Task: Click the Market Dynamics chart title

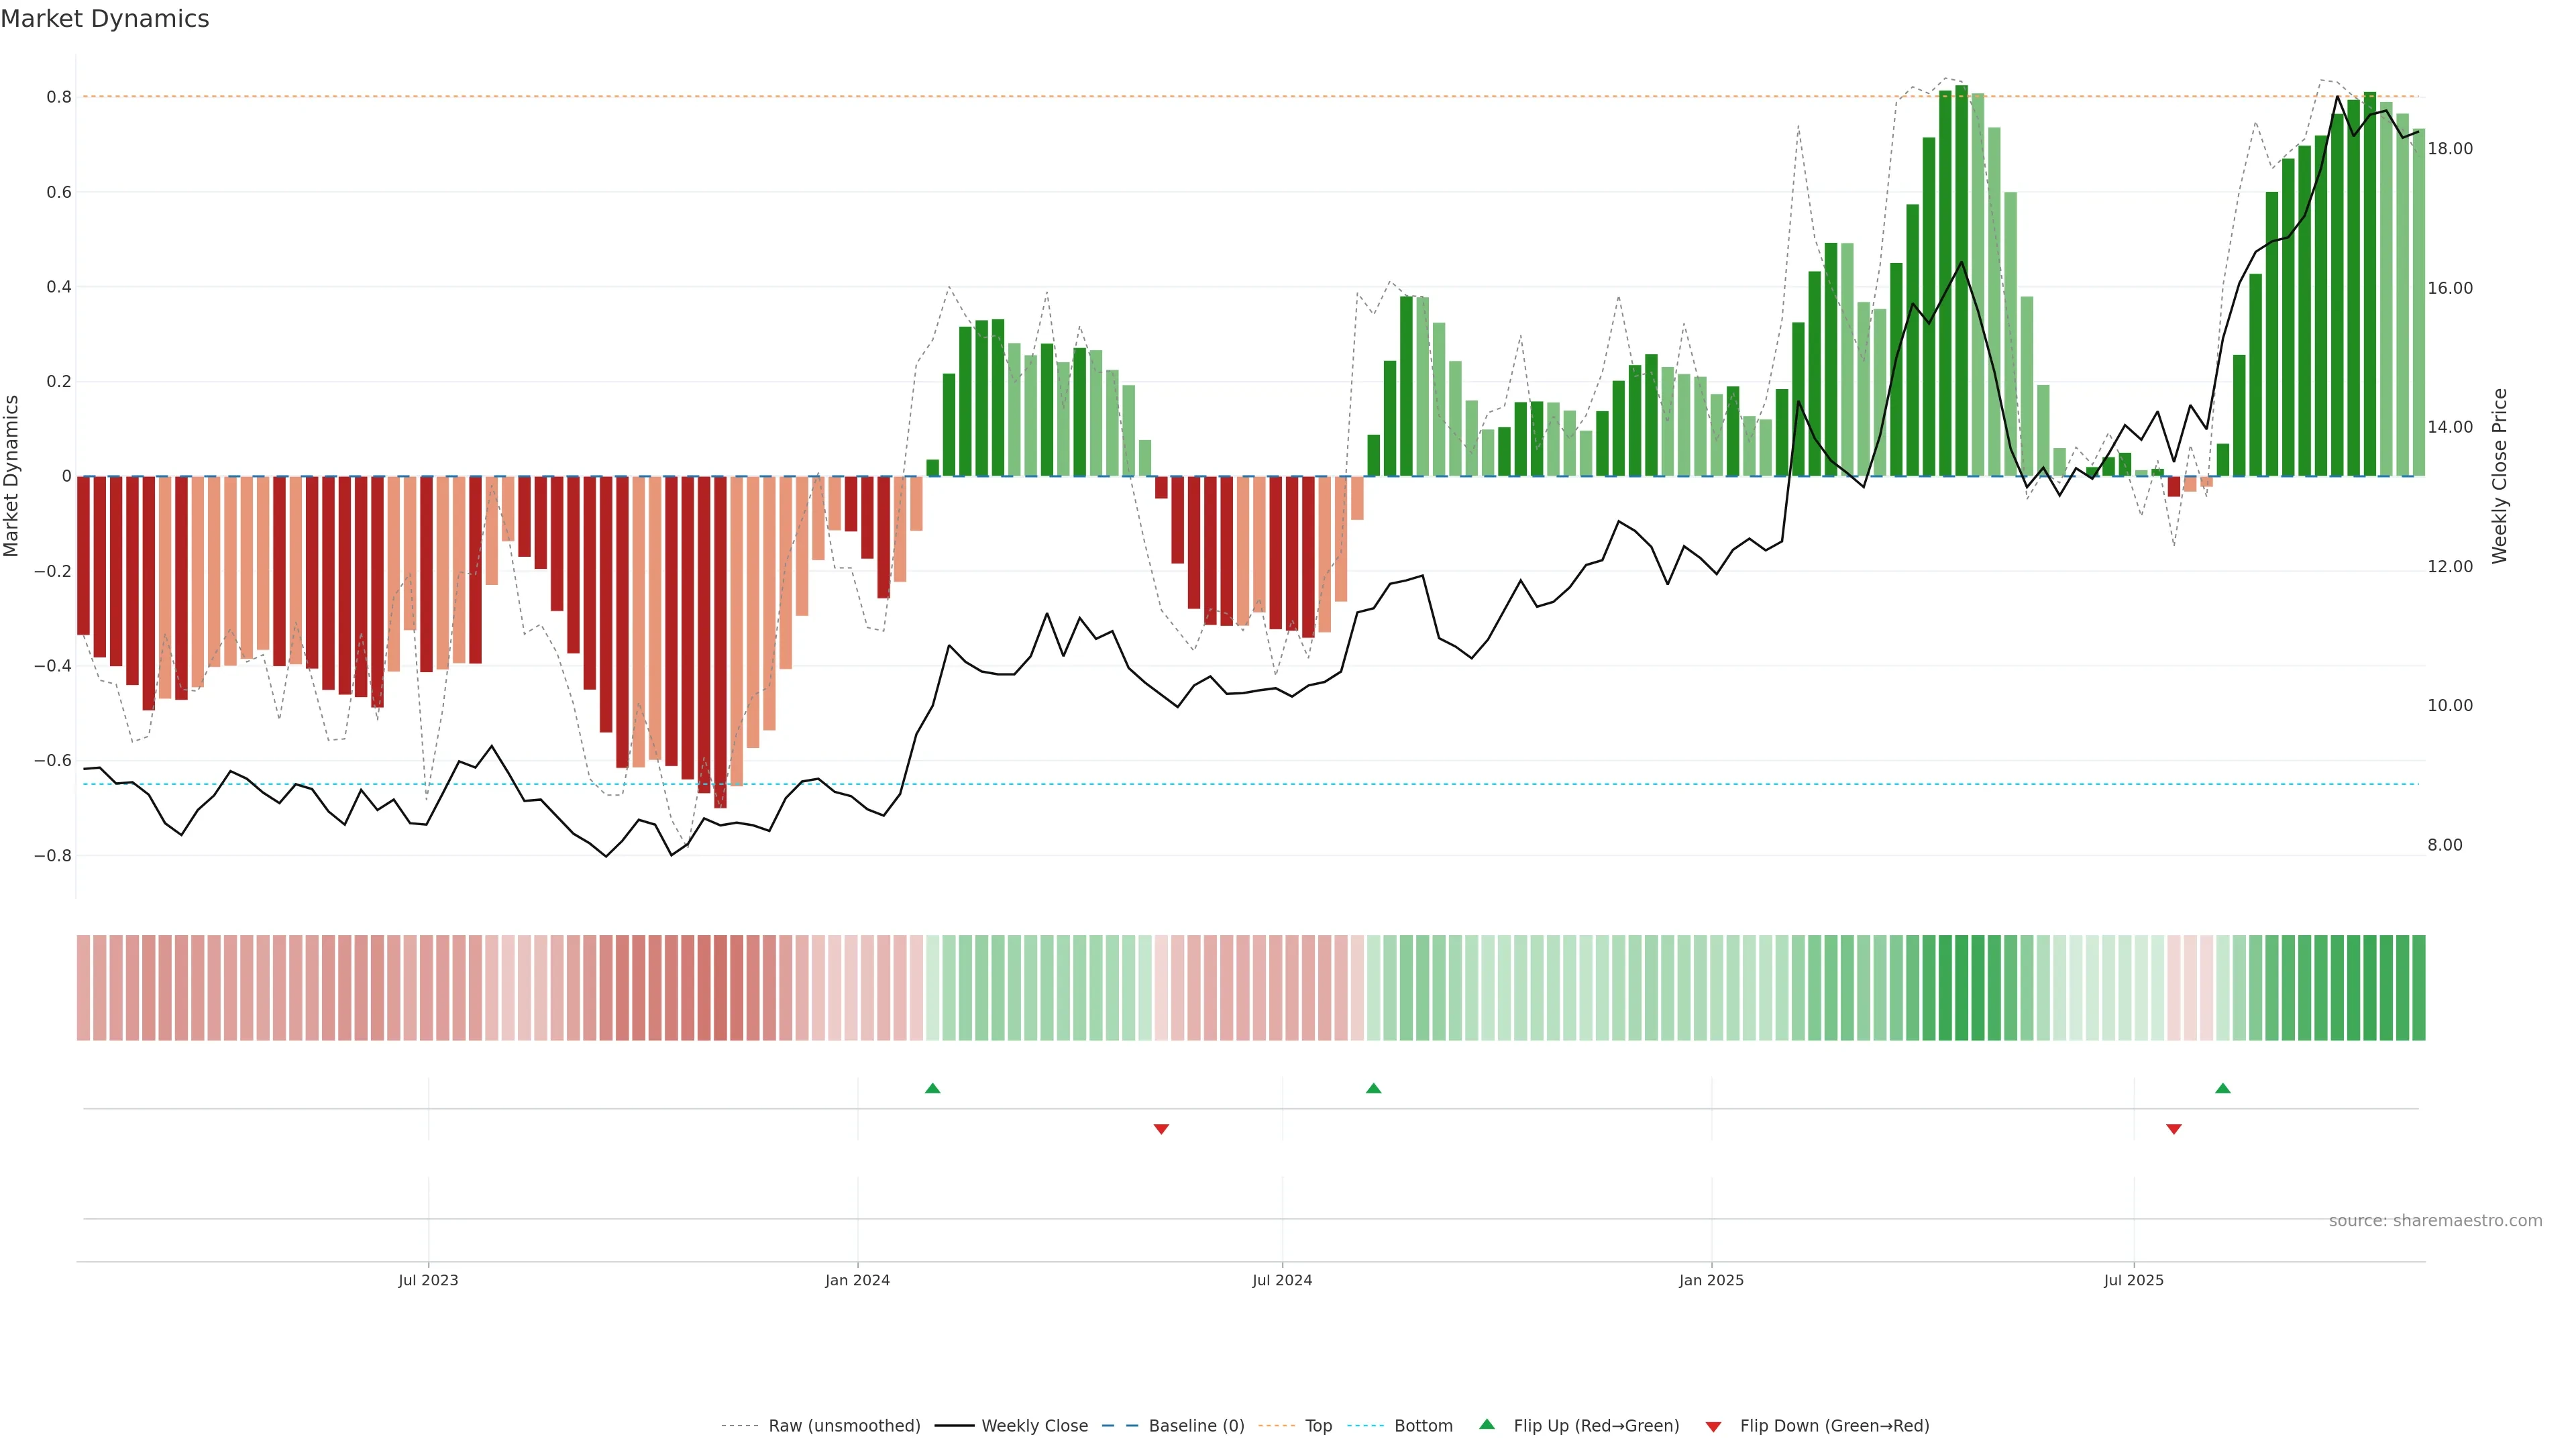Action: click(105, 19)
